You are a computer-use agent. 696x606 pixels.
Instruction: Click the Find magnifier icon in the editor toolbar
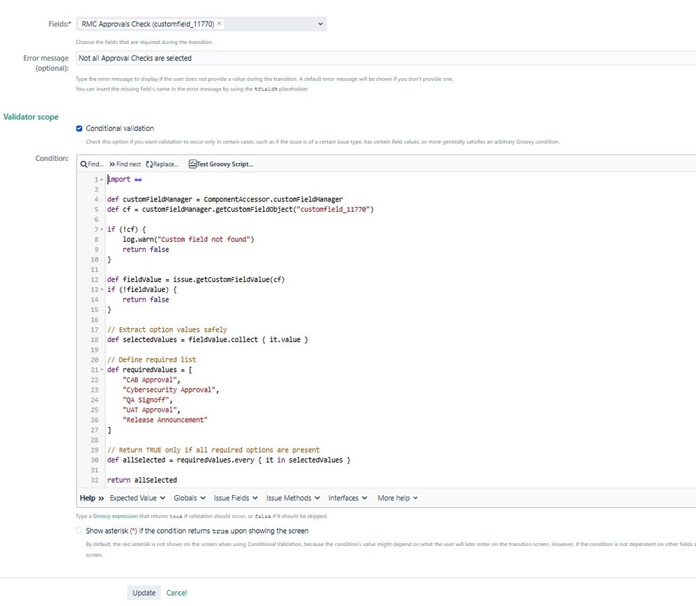(84, 164)
